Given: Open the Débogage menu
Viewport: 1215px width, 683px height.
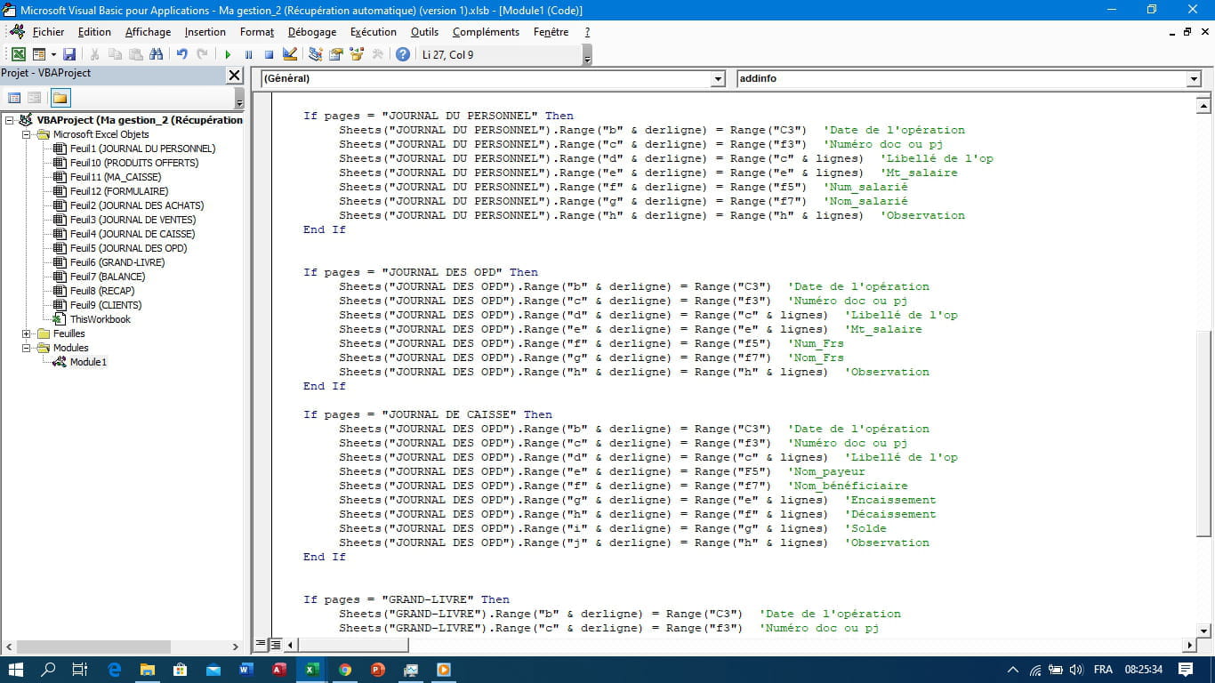Looking at the screenshot, I should click(312, 31).
